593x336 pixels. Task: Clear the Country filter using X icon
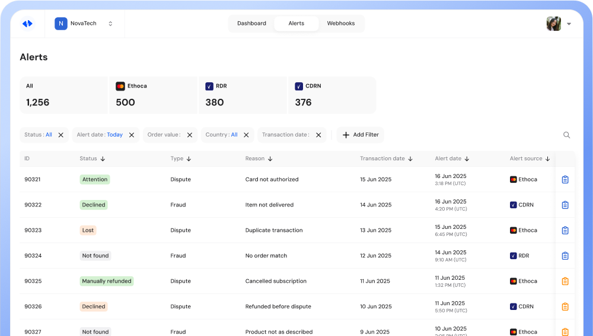click(x=246, y=135)
